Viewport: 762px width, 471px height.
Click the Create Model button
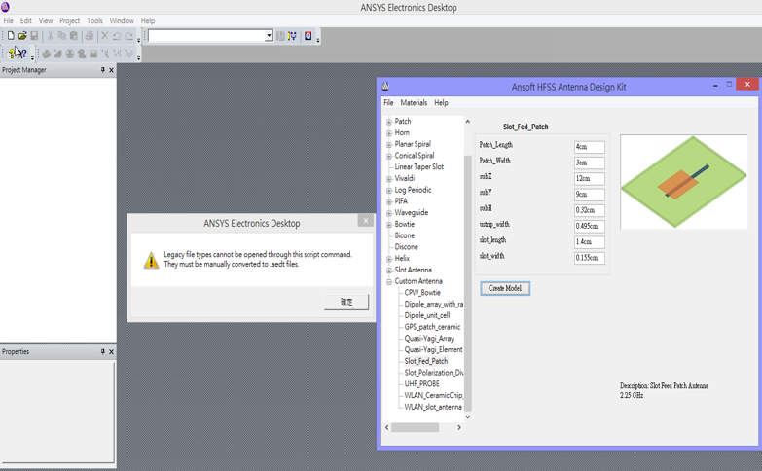pos(505,288)
